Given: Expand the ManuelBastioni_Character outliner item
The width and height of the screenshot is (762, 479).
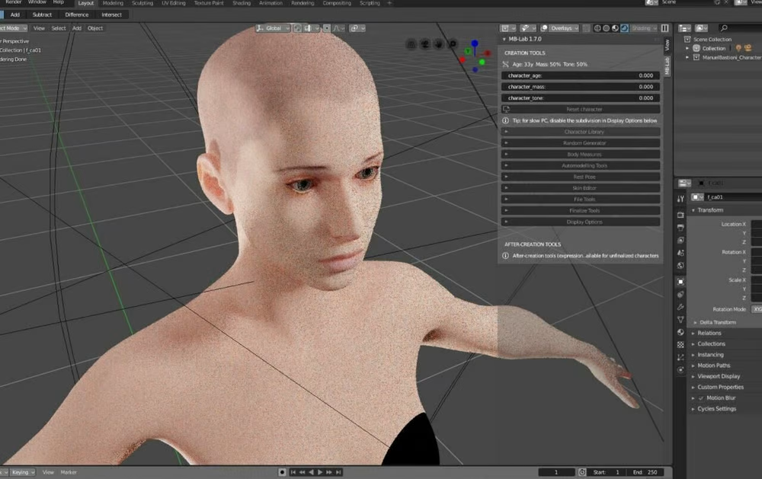Looking at the screenshot, I should (688, 56).
